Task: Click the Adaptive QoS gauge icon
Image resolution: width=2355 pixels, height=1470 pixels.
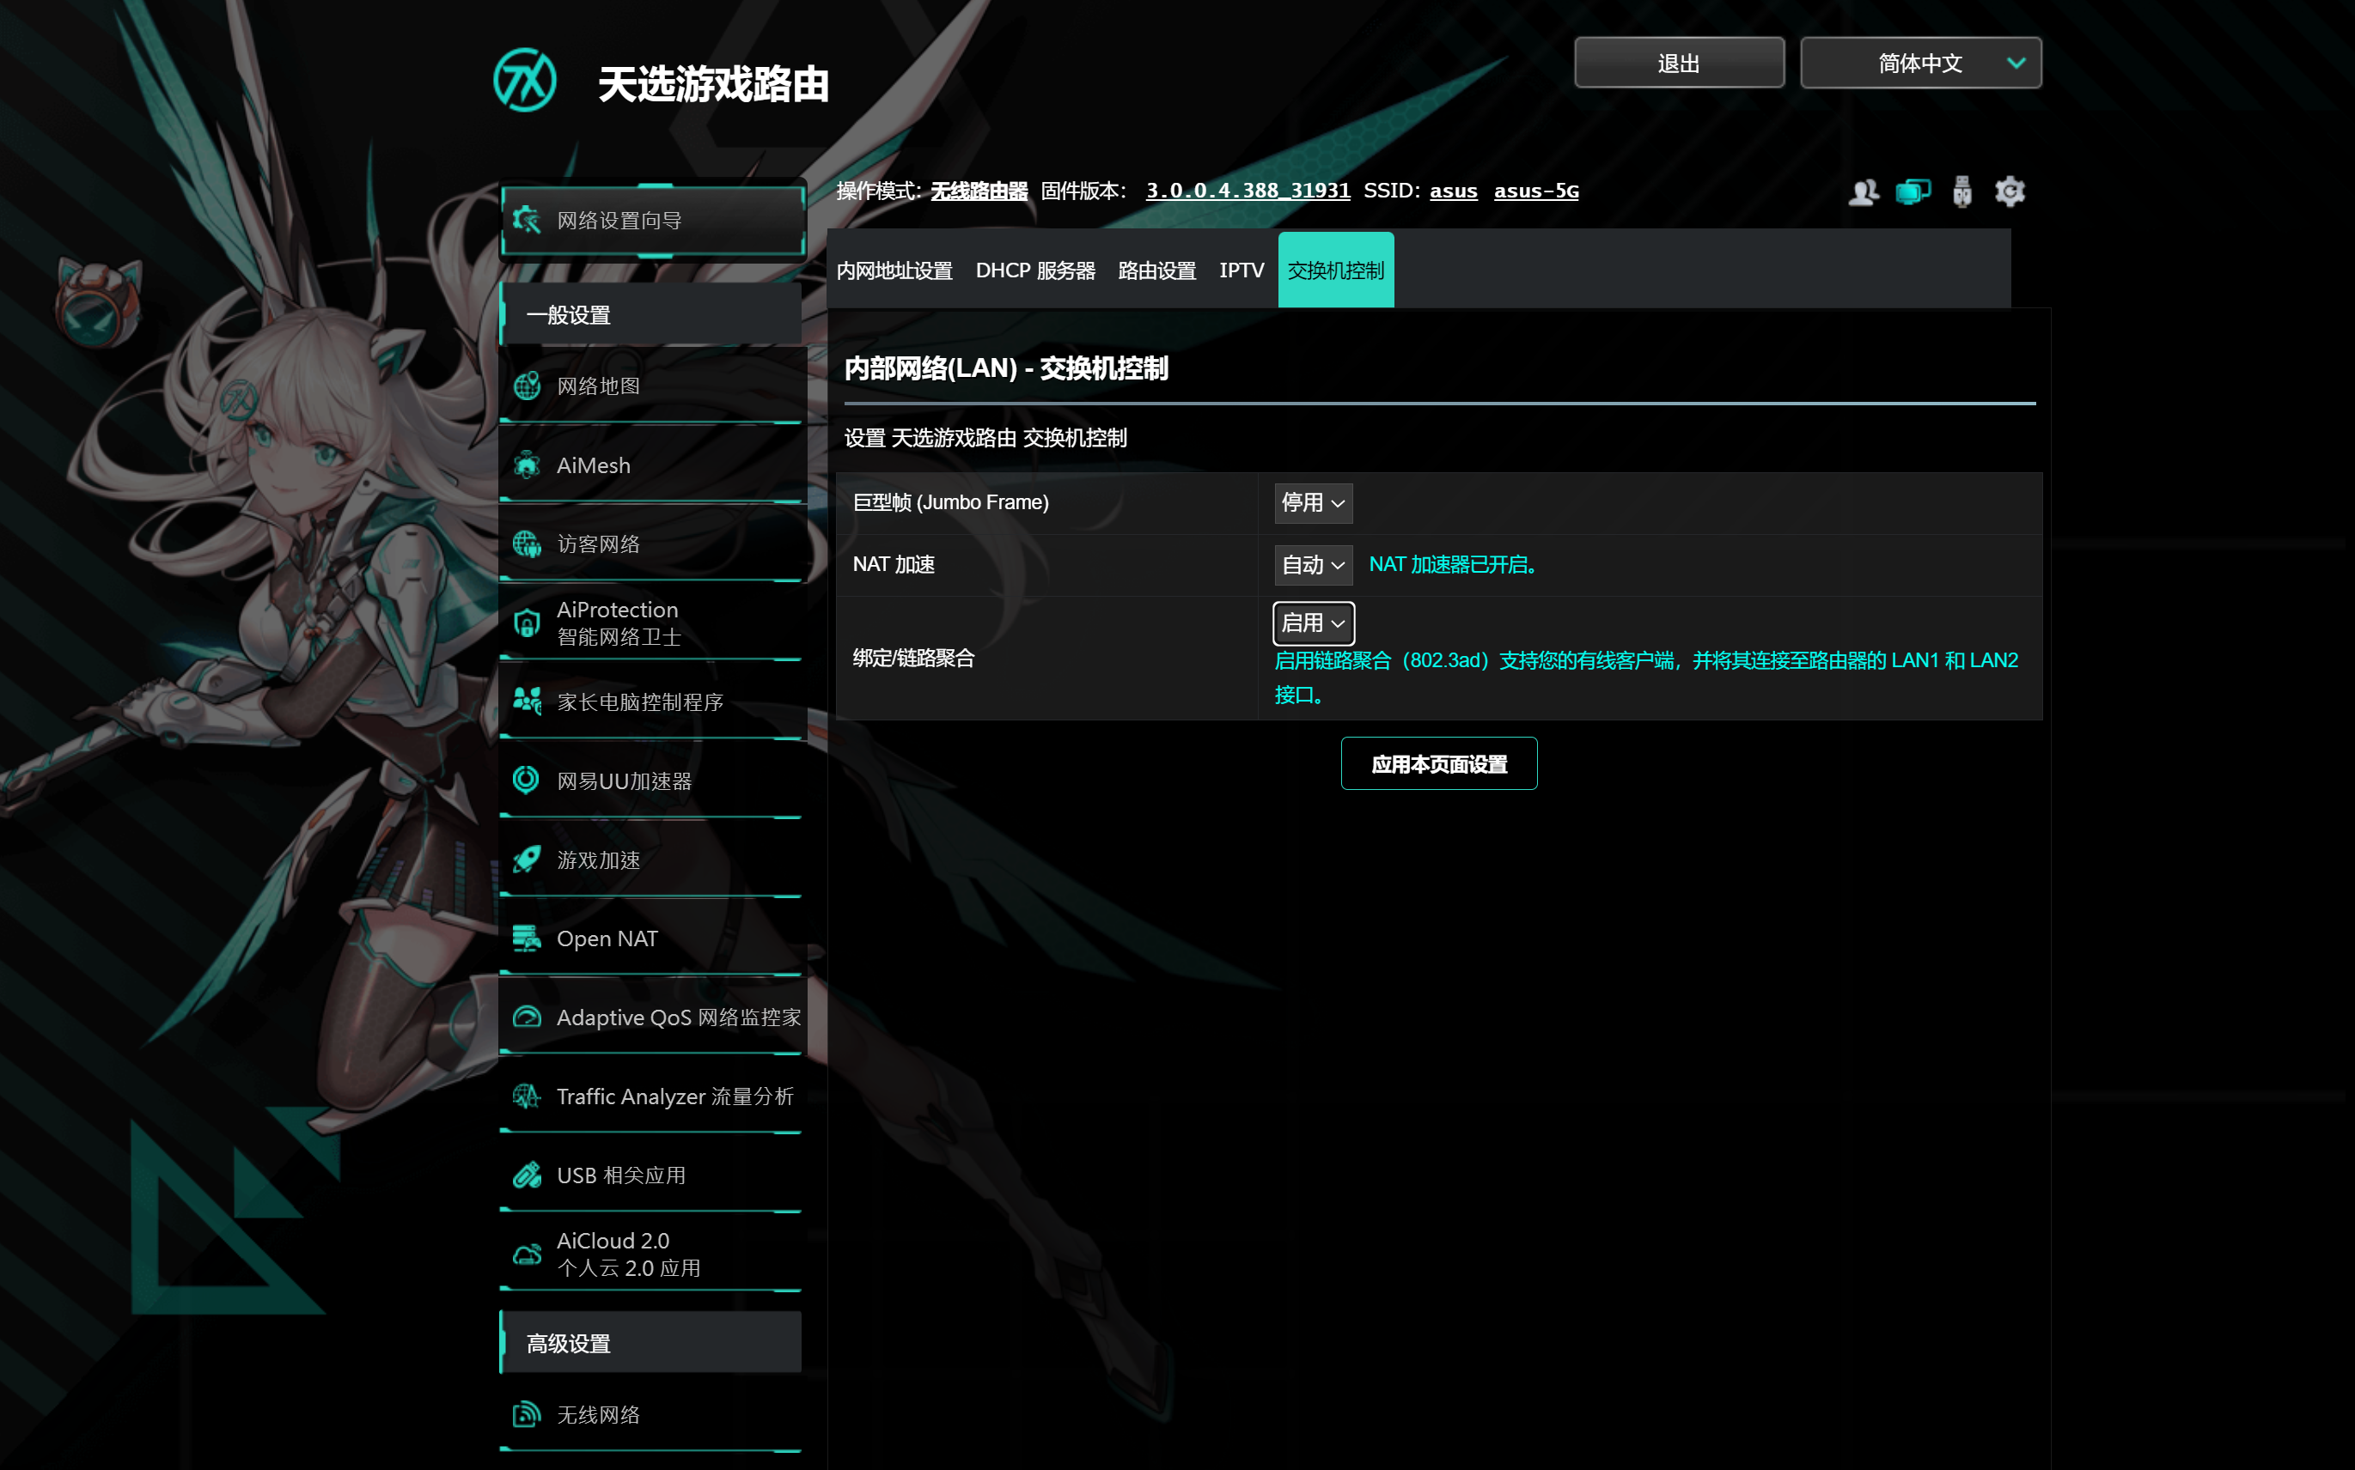Action: [527, 1017]
